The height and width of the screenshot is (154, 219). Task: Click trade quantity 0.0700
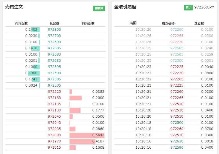(x=207, y=129)
